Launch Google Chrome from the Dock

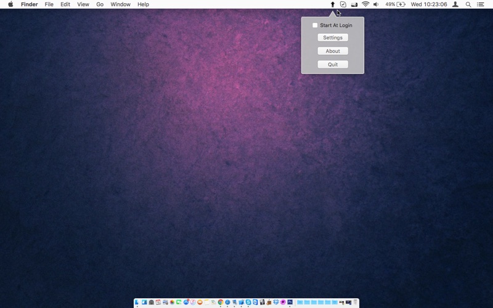[221, 302]
